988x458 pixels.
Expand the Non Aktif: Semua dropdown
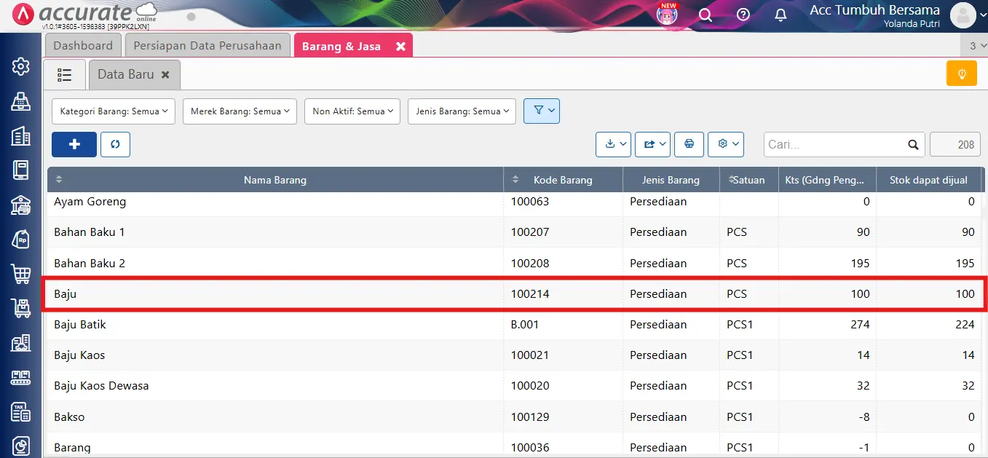[x=352, y=111]
